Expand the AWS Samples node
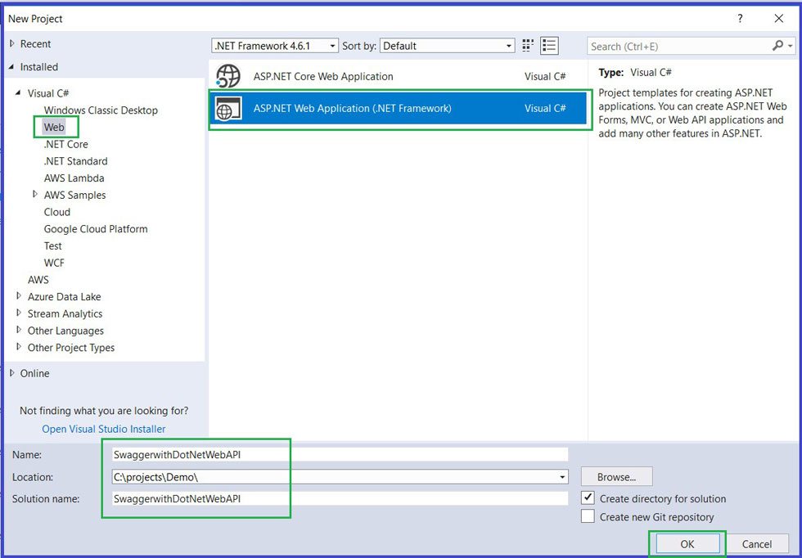Screen dimensions: 802x558 coord(34,195)
